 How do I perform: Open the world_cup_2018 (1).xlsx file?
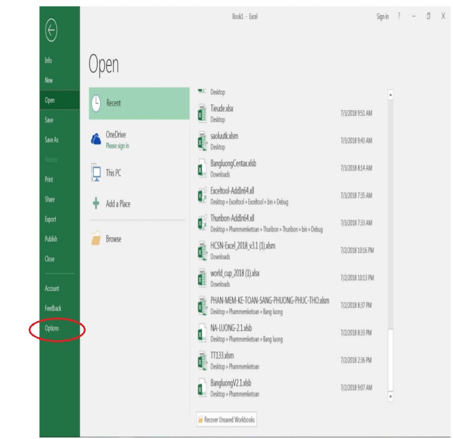pyautogui.click(x=234, y=273)
